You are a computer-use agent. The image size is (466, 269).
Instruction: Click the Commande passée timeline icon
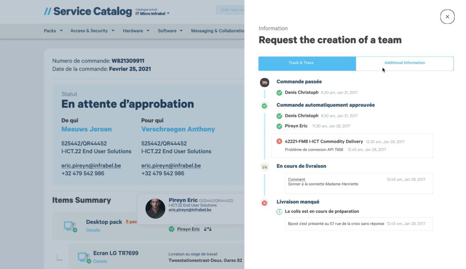click(264, 83)
